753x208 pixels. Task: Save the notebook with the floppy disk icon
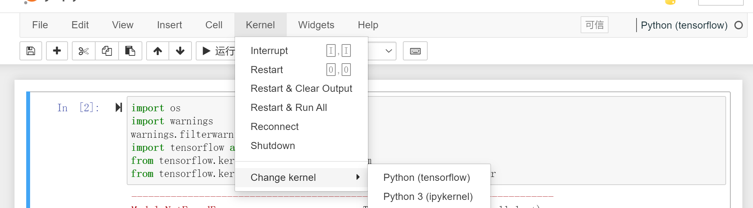[31, 51]
